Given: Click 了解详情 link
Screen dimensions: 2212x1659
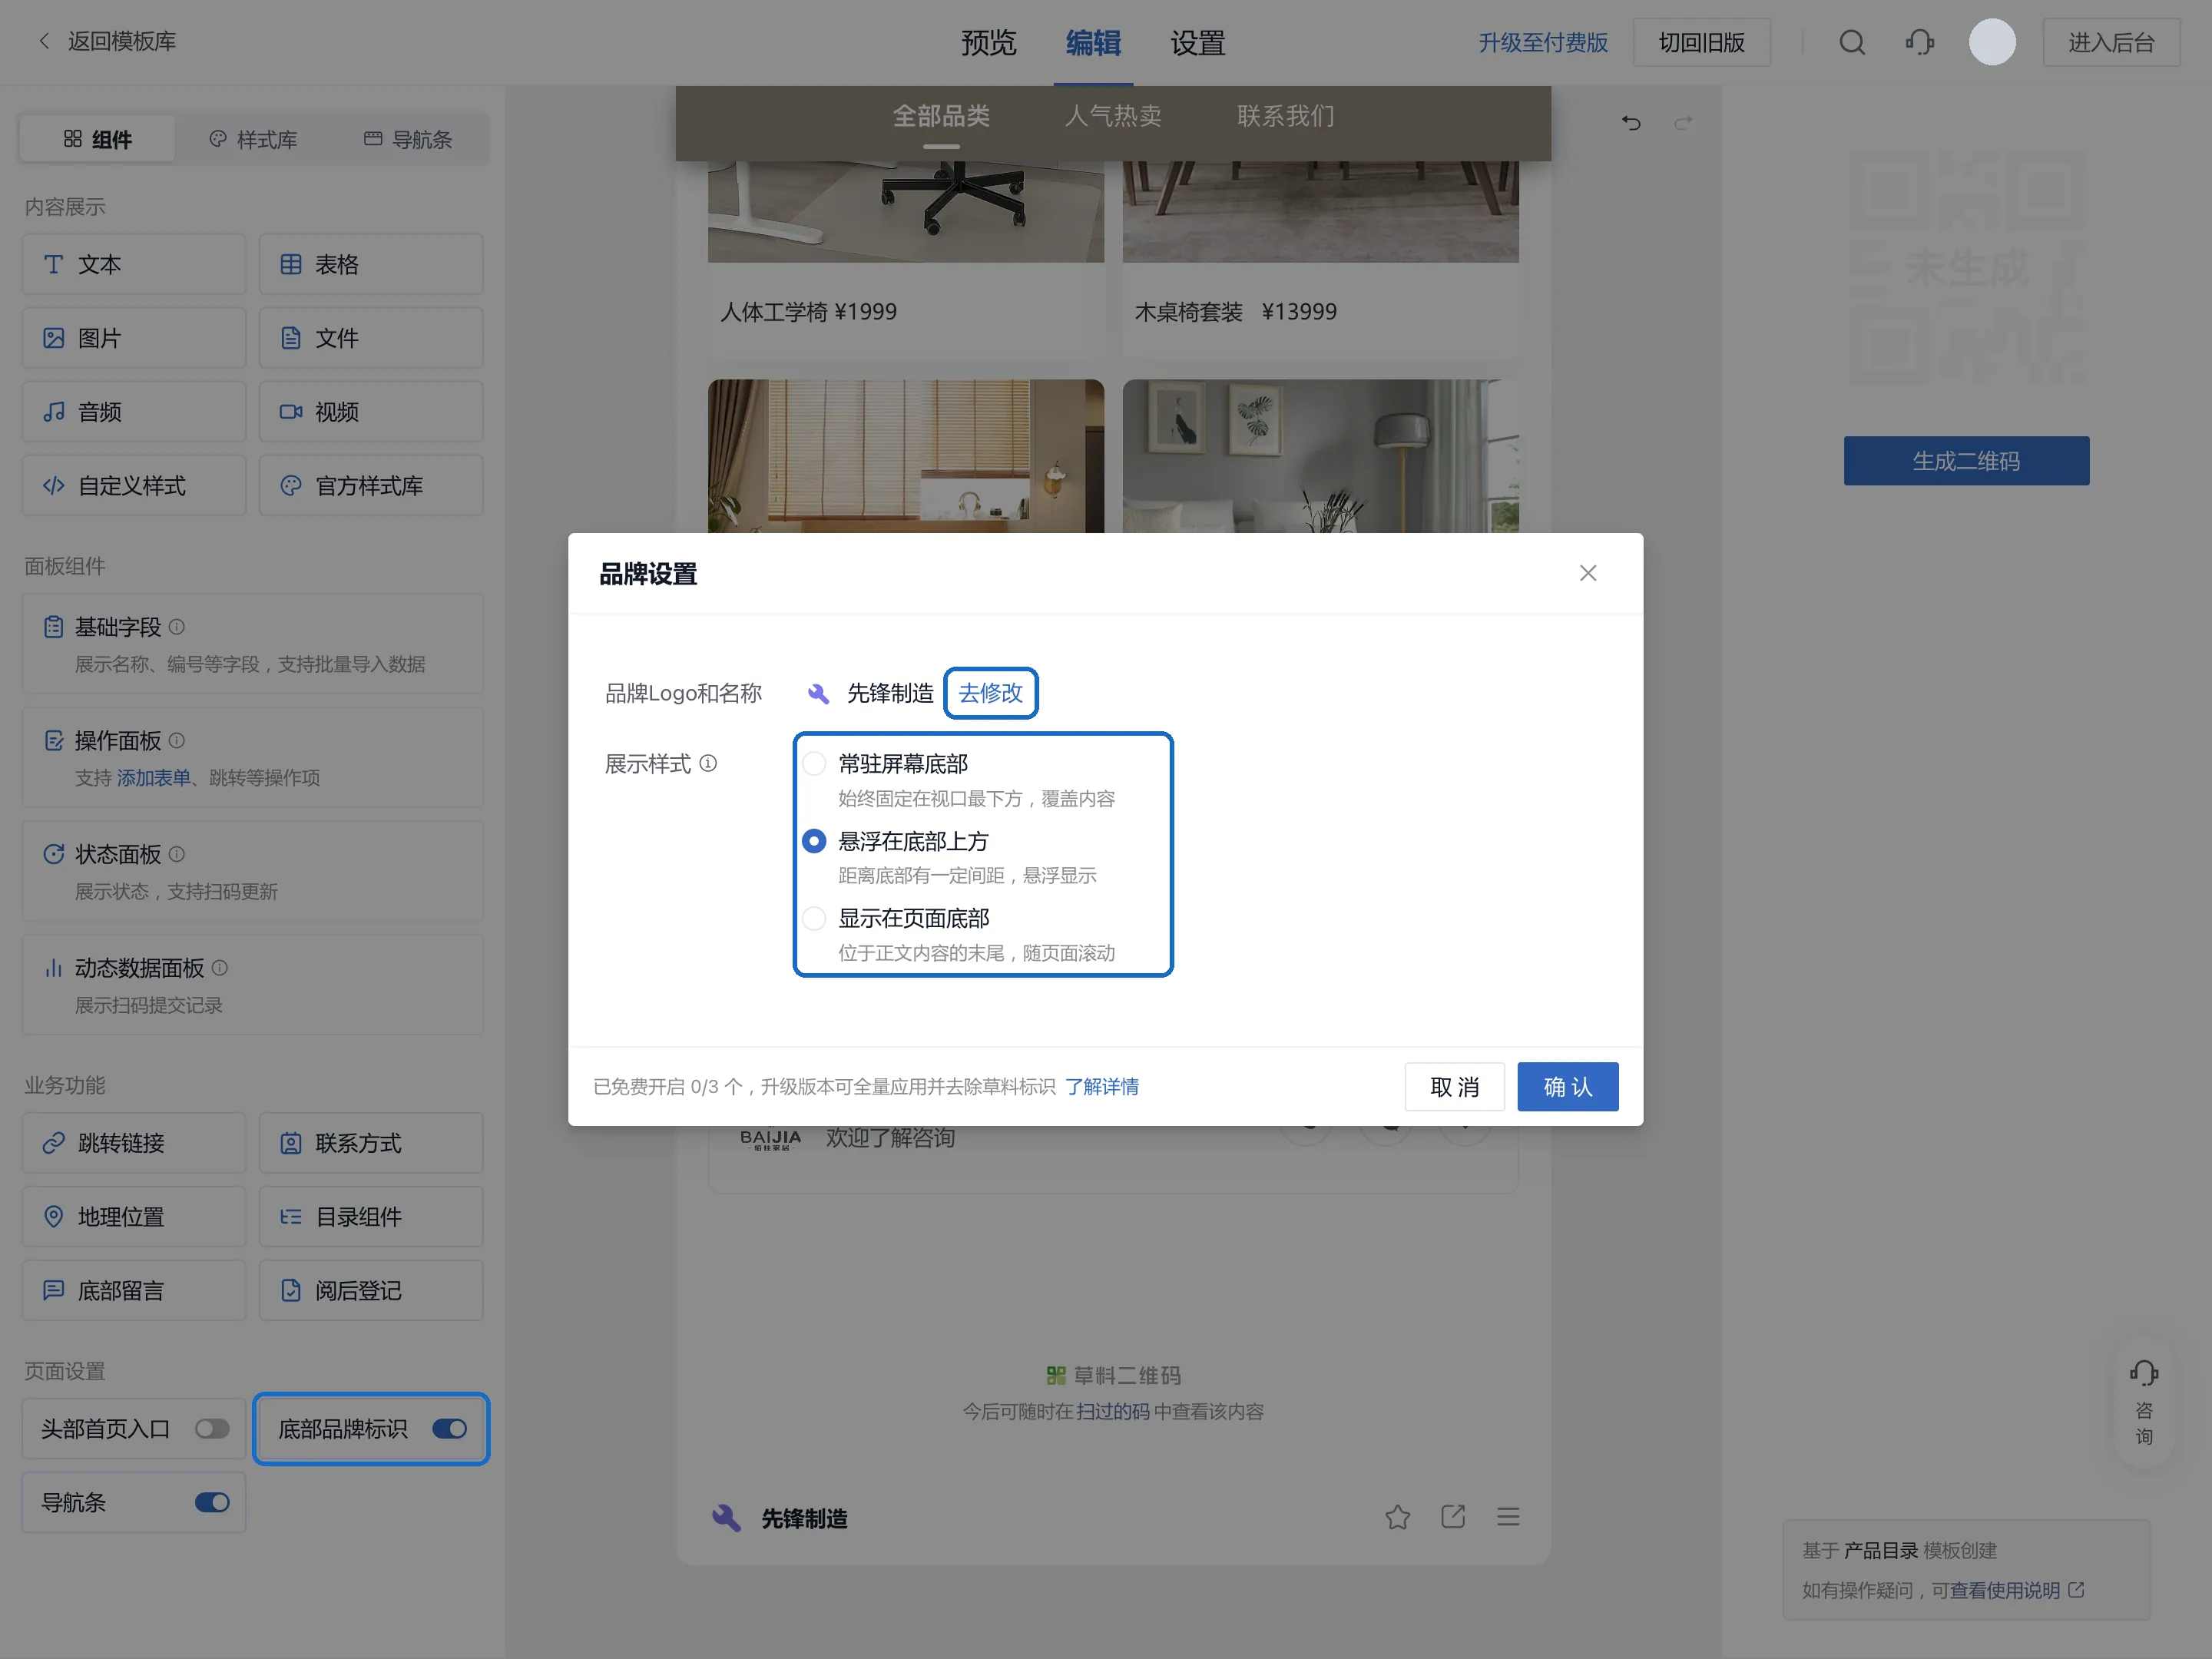Looking at the screenshot, I should tap(1102, 1087).
